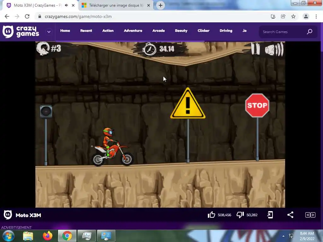
Task: Open File Explorer from the taskbar
Action: point(28,236)
